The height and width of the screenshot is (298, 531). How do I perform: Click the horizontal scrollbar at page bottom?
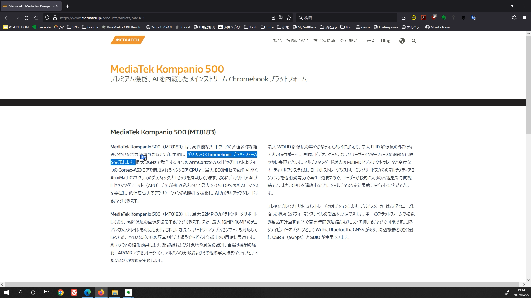[x=261, y=284]
